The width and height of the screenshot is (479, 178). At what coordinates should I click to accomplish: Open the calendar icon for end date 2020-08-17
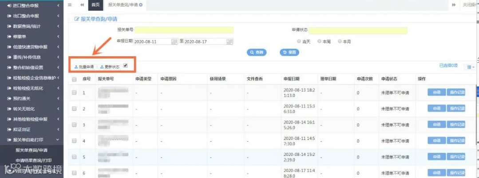pyautogui.click(x=230, y=42)
